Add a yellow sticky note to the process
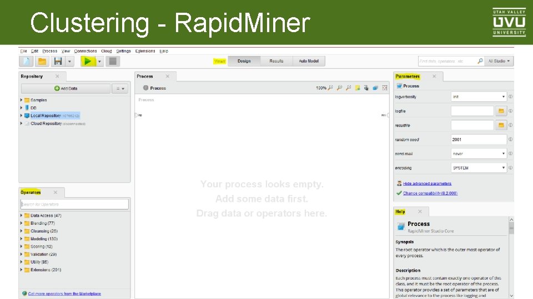Viewport: 533px width, 299px height. click(x=358, y=88)
